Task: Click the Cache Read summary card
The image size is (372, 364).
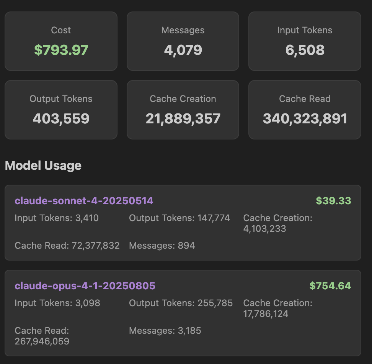Action: pyautogui.click(x=305, y=110)
